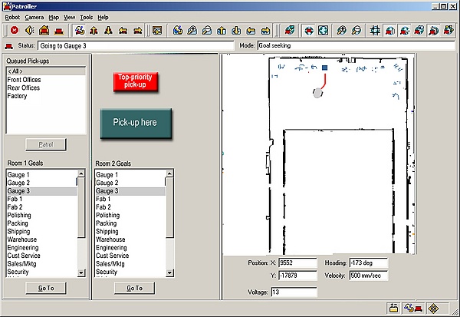Click the red stop icon in the toolbar
The image size is (460, 317).
pyautogui.click(x=14, y=31)
